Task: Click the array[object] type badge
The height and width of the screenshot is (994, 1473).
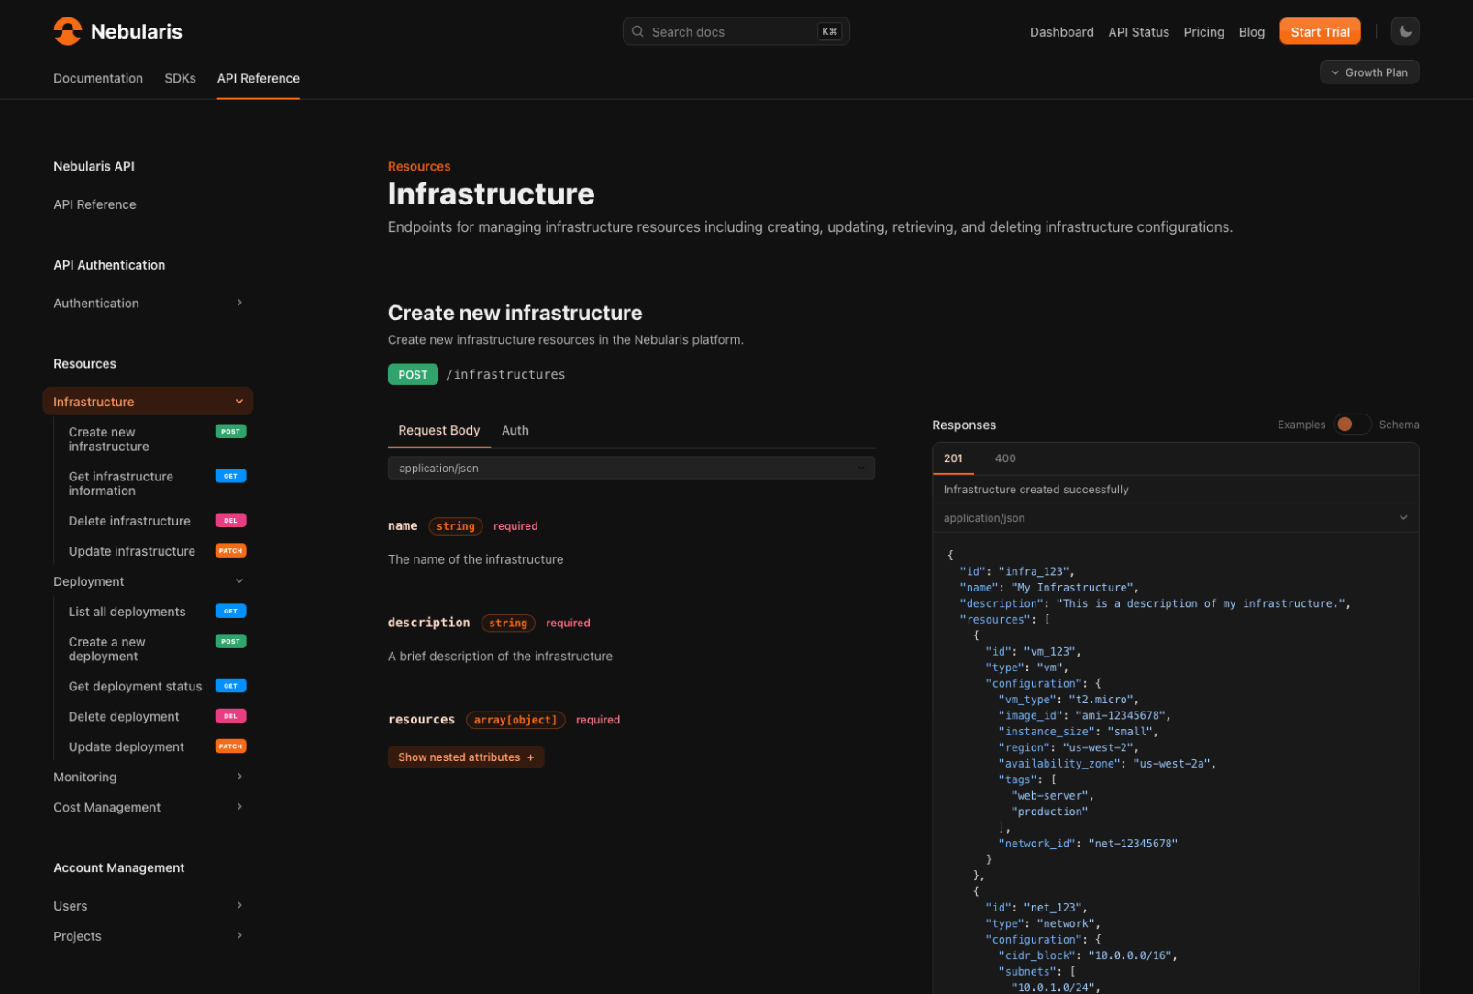Action: click(515, 720)
